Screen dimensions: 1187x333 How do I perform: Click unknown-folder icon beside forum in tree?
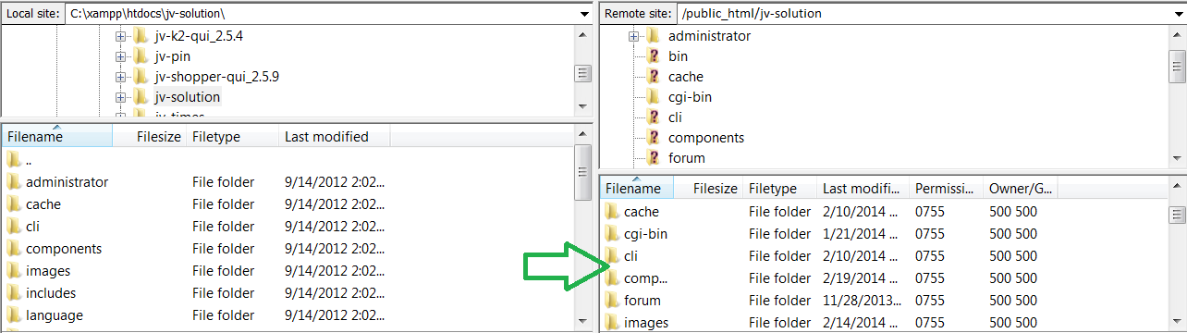654,158
